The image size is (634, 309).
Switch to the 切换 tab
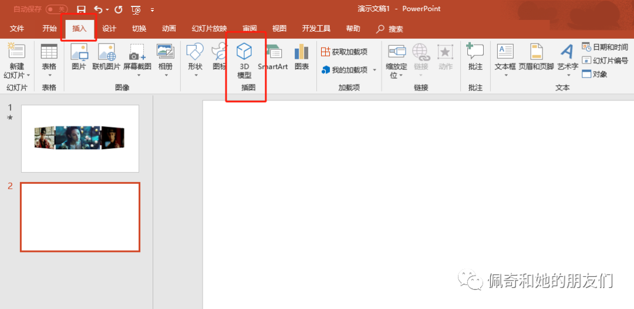[139, 29]
